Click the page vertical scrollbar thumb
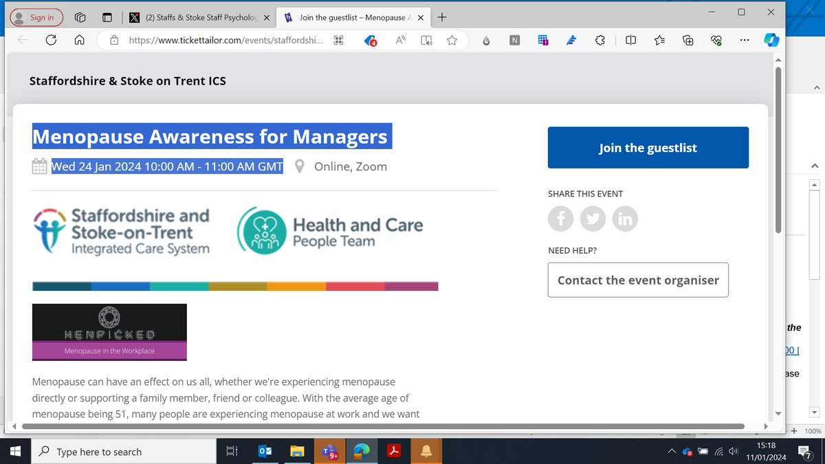Image resolution: width=825 pixels, height=464 pixels. (x=778, y=150)
